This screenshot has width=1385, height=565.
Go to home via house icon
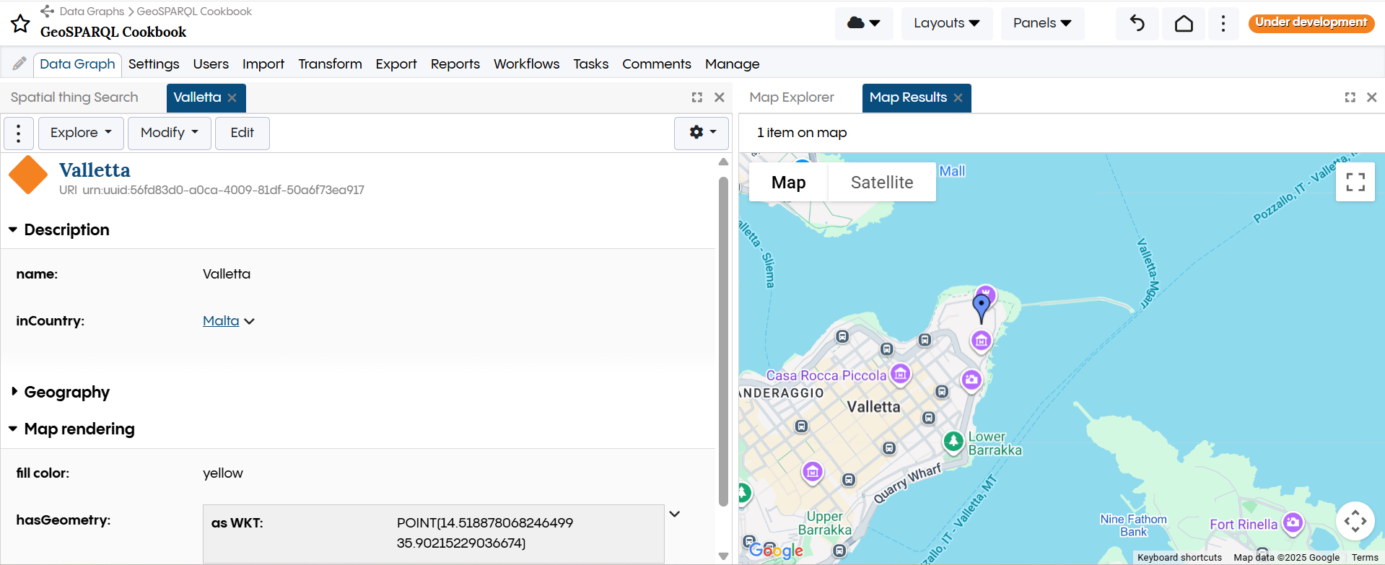tap(1184, 23)
